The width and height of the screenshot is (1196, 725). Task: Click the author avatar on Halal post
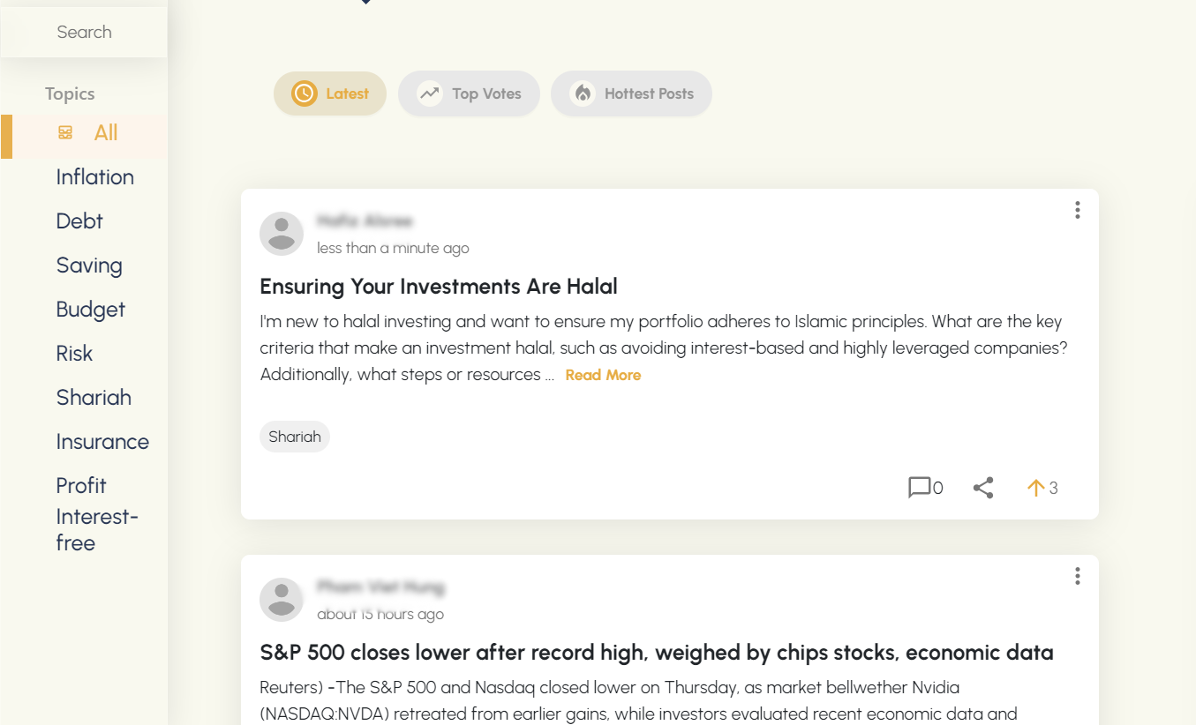(x=282, y=234)
